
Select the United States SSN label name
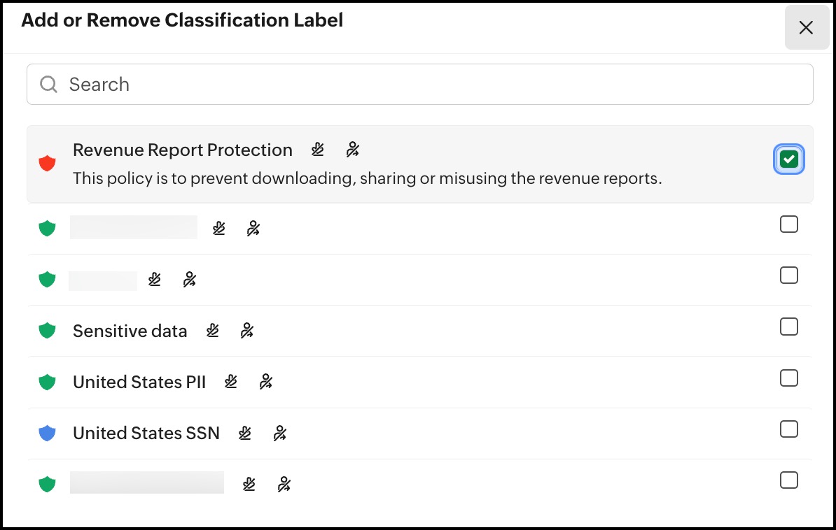pyautogui.click(x=146, y=433)
